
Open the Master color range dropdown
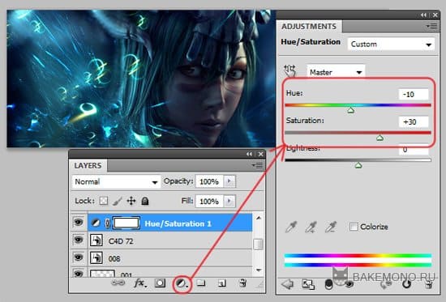pyautogui.click(x=336, y=72)
